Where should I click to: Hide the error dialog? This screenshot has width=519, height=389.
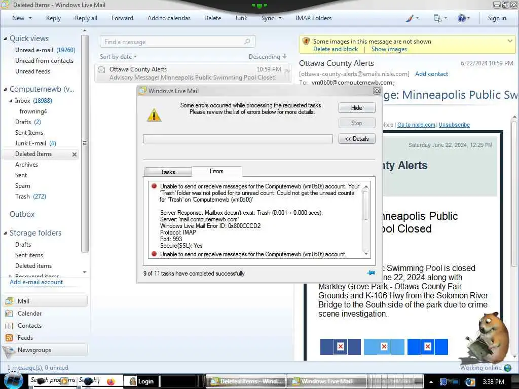pos(357,108)
